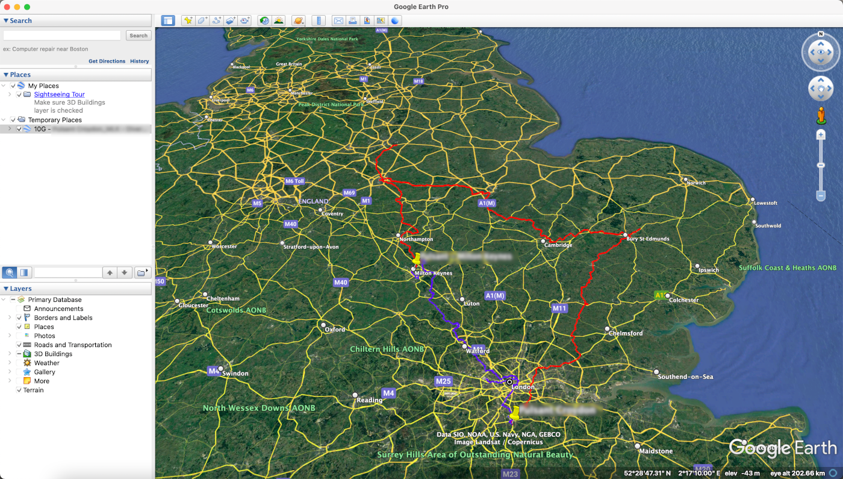Screen dimensions: 843x479
Task: Enable the Weather layer checkbox
Action: (x=19, y=363)
